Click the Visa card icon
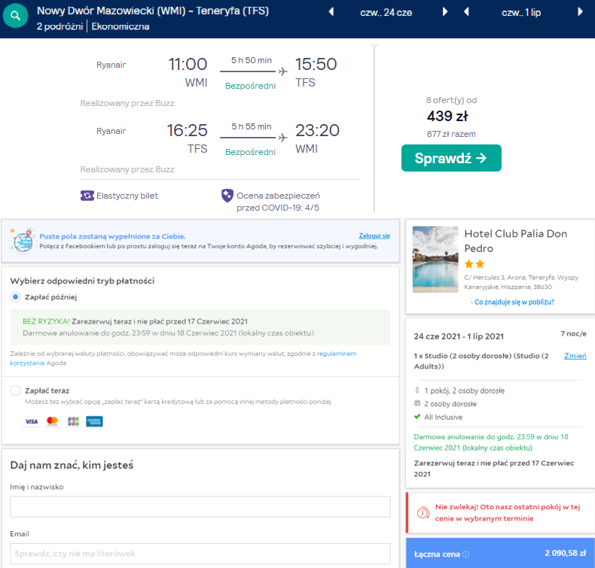This screenshot has height=568, width=595. click(32, 421)
